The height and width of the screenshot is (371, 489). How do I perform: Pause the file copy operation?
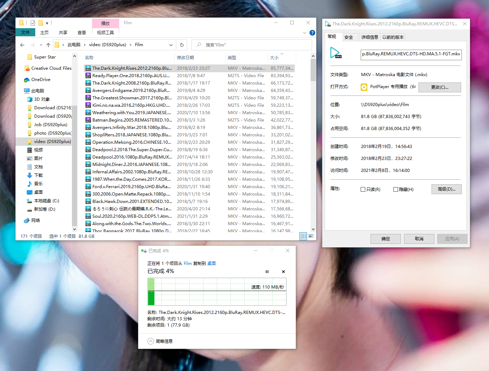267,272
